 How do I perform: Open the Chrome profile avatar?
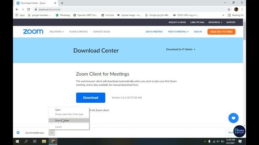[236, 9]
